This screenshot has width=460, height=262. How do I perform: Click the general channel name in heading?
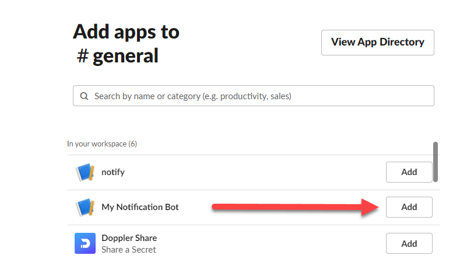127,56
